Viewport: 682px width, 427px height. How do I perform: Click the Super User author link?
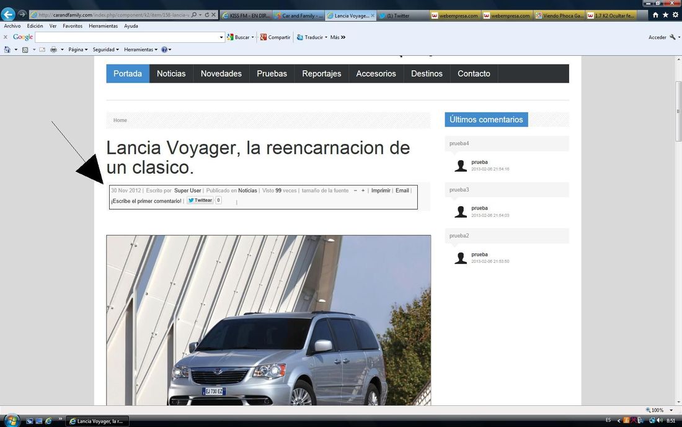point(187,191)
